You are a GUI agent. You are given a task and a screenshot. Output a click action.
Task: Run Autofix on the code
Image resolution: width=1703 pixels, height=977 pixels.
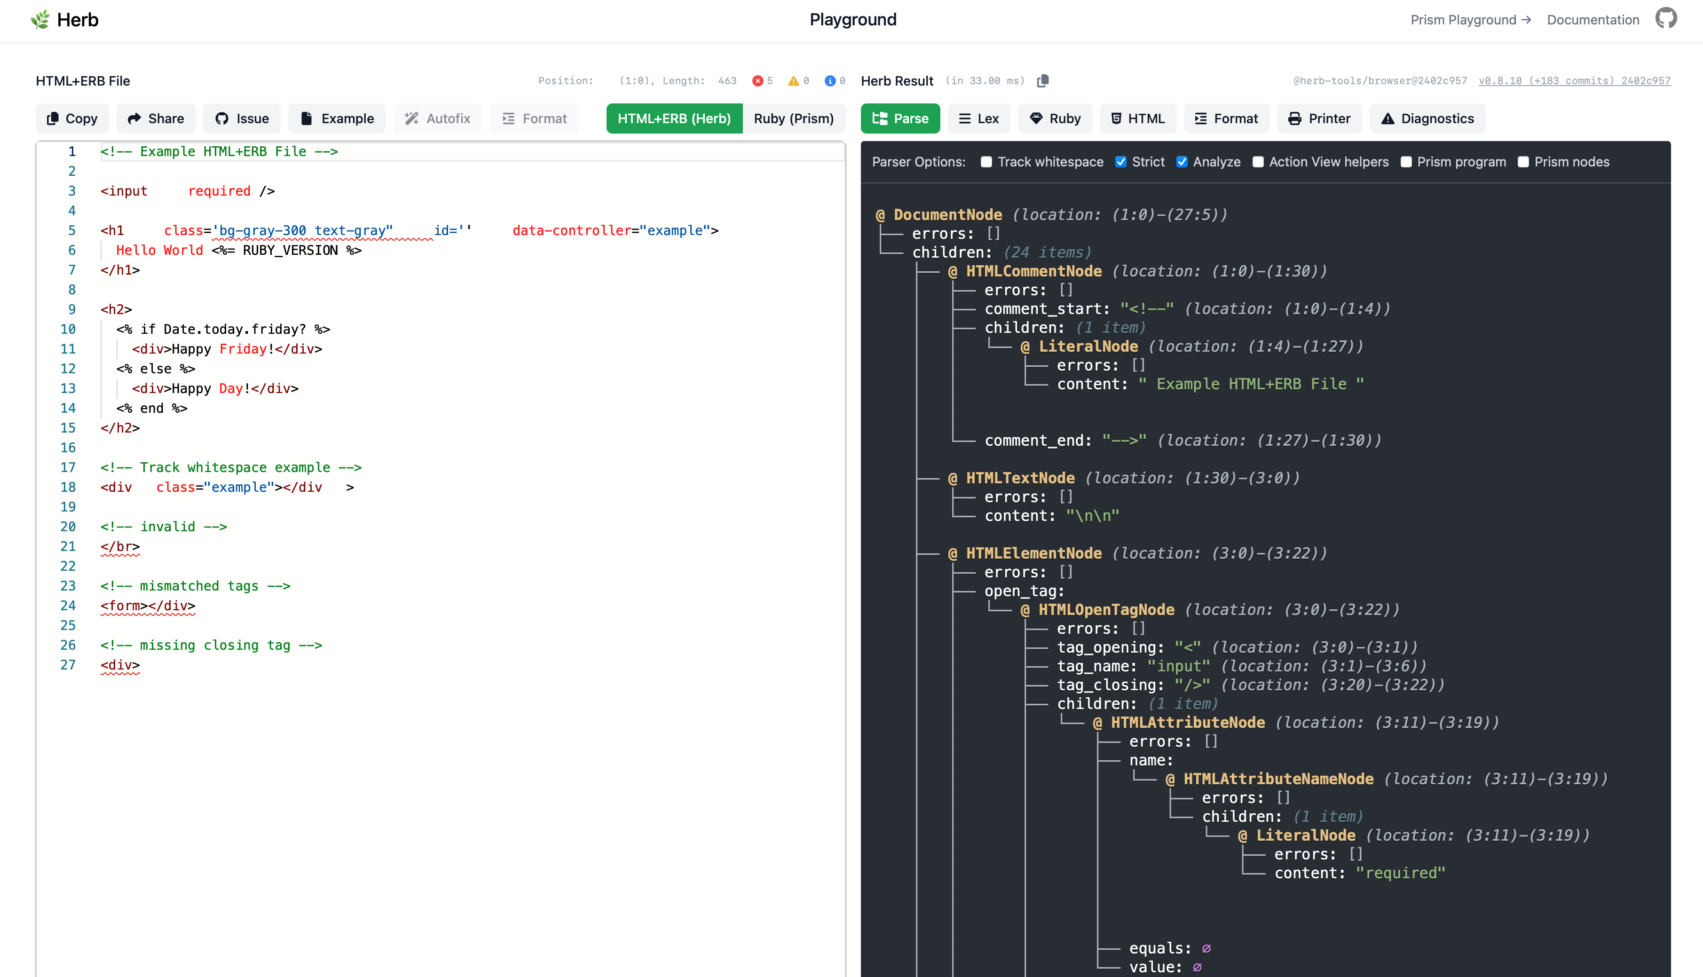click(437, 118)
